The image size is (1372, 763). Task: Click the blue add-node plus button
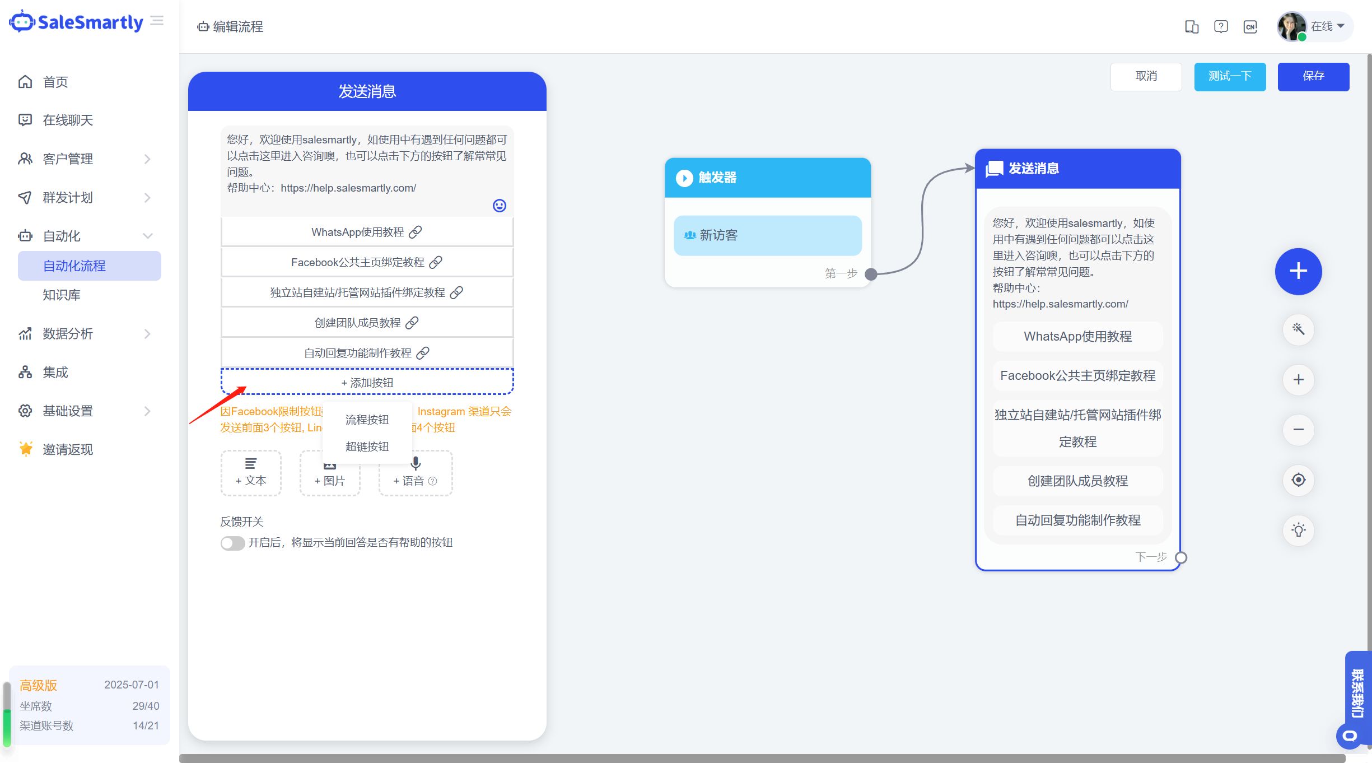click(x=1298, y=272)
